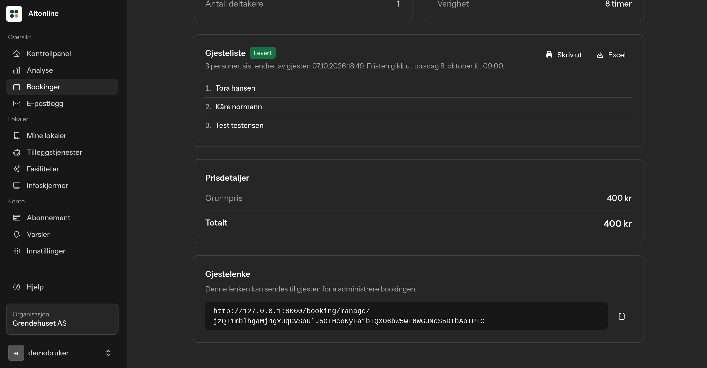Viewport: 707px width, 368px height.
Task: Click the Totalt '400 kr' amount
Action: pos(617,224)
